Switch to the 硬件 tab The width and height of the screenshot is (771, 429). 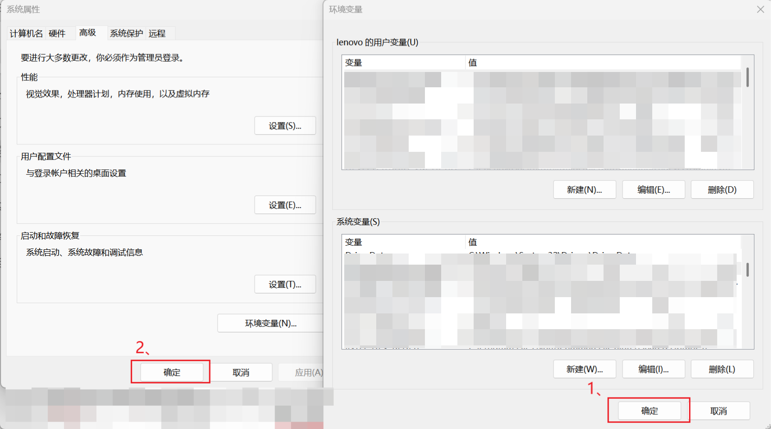(x=58, y=33)
